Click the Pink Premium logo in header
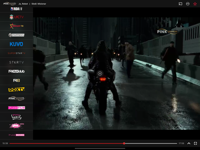Image resolution: width=200 pixels, height=150 pixels. 9,4
